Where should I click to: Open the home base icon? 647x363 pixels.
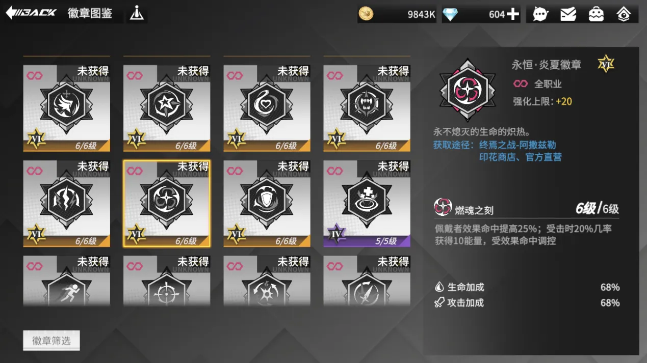pos(624,14)
